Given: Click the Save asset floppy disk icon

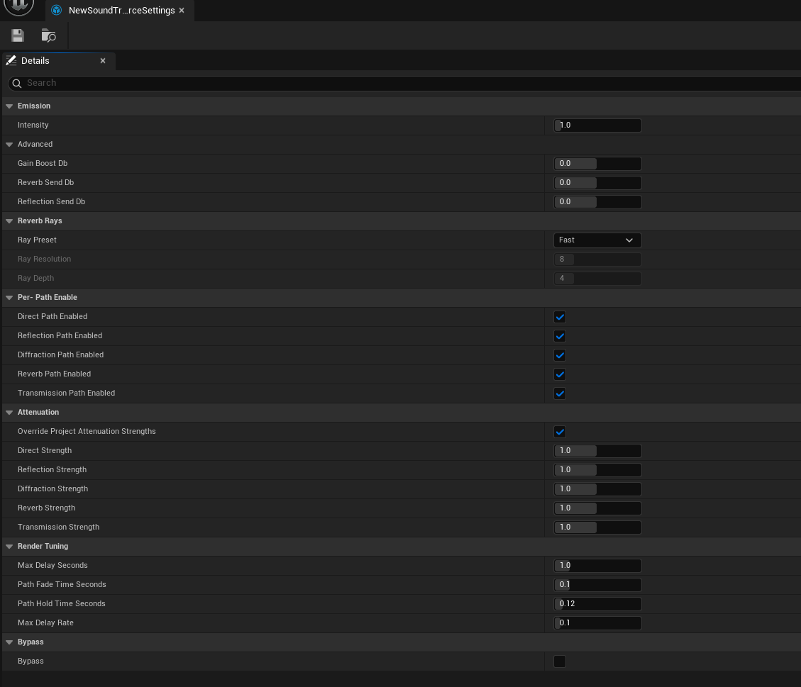Looking at the screenshot, I should [18, 35].
